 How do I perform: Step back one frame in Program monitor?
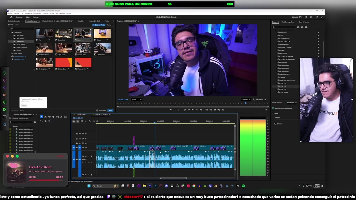pyautogui.click(x=189, y=110)
